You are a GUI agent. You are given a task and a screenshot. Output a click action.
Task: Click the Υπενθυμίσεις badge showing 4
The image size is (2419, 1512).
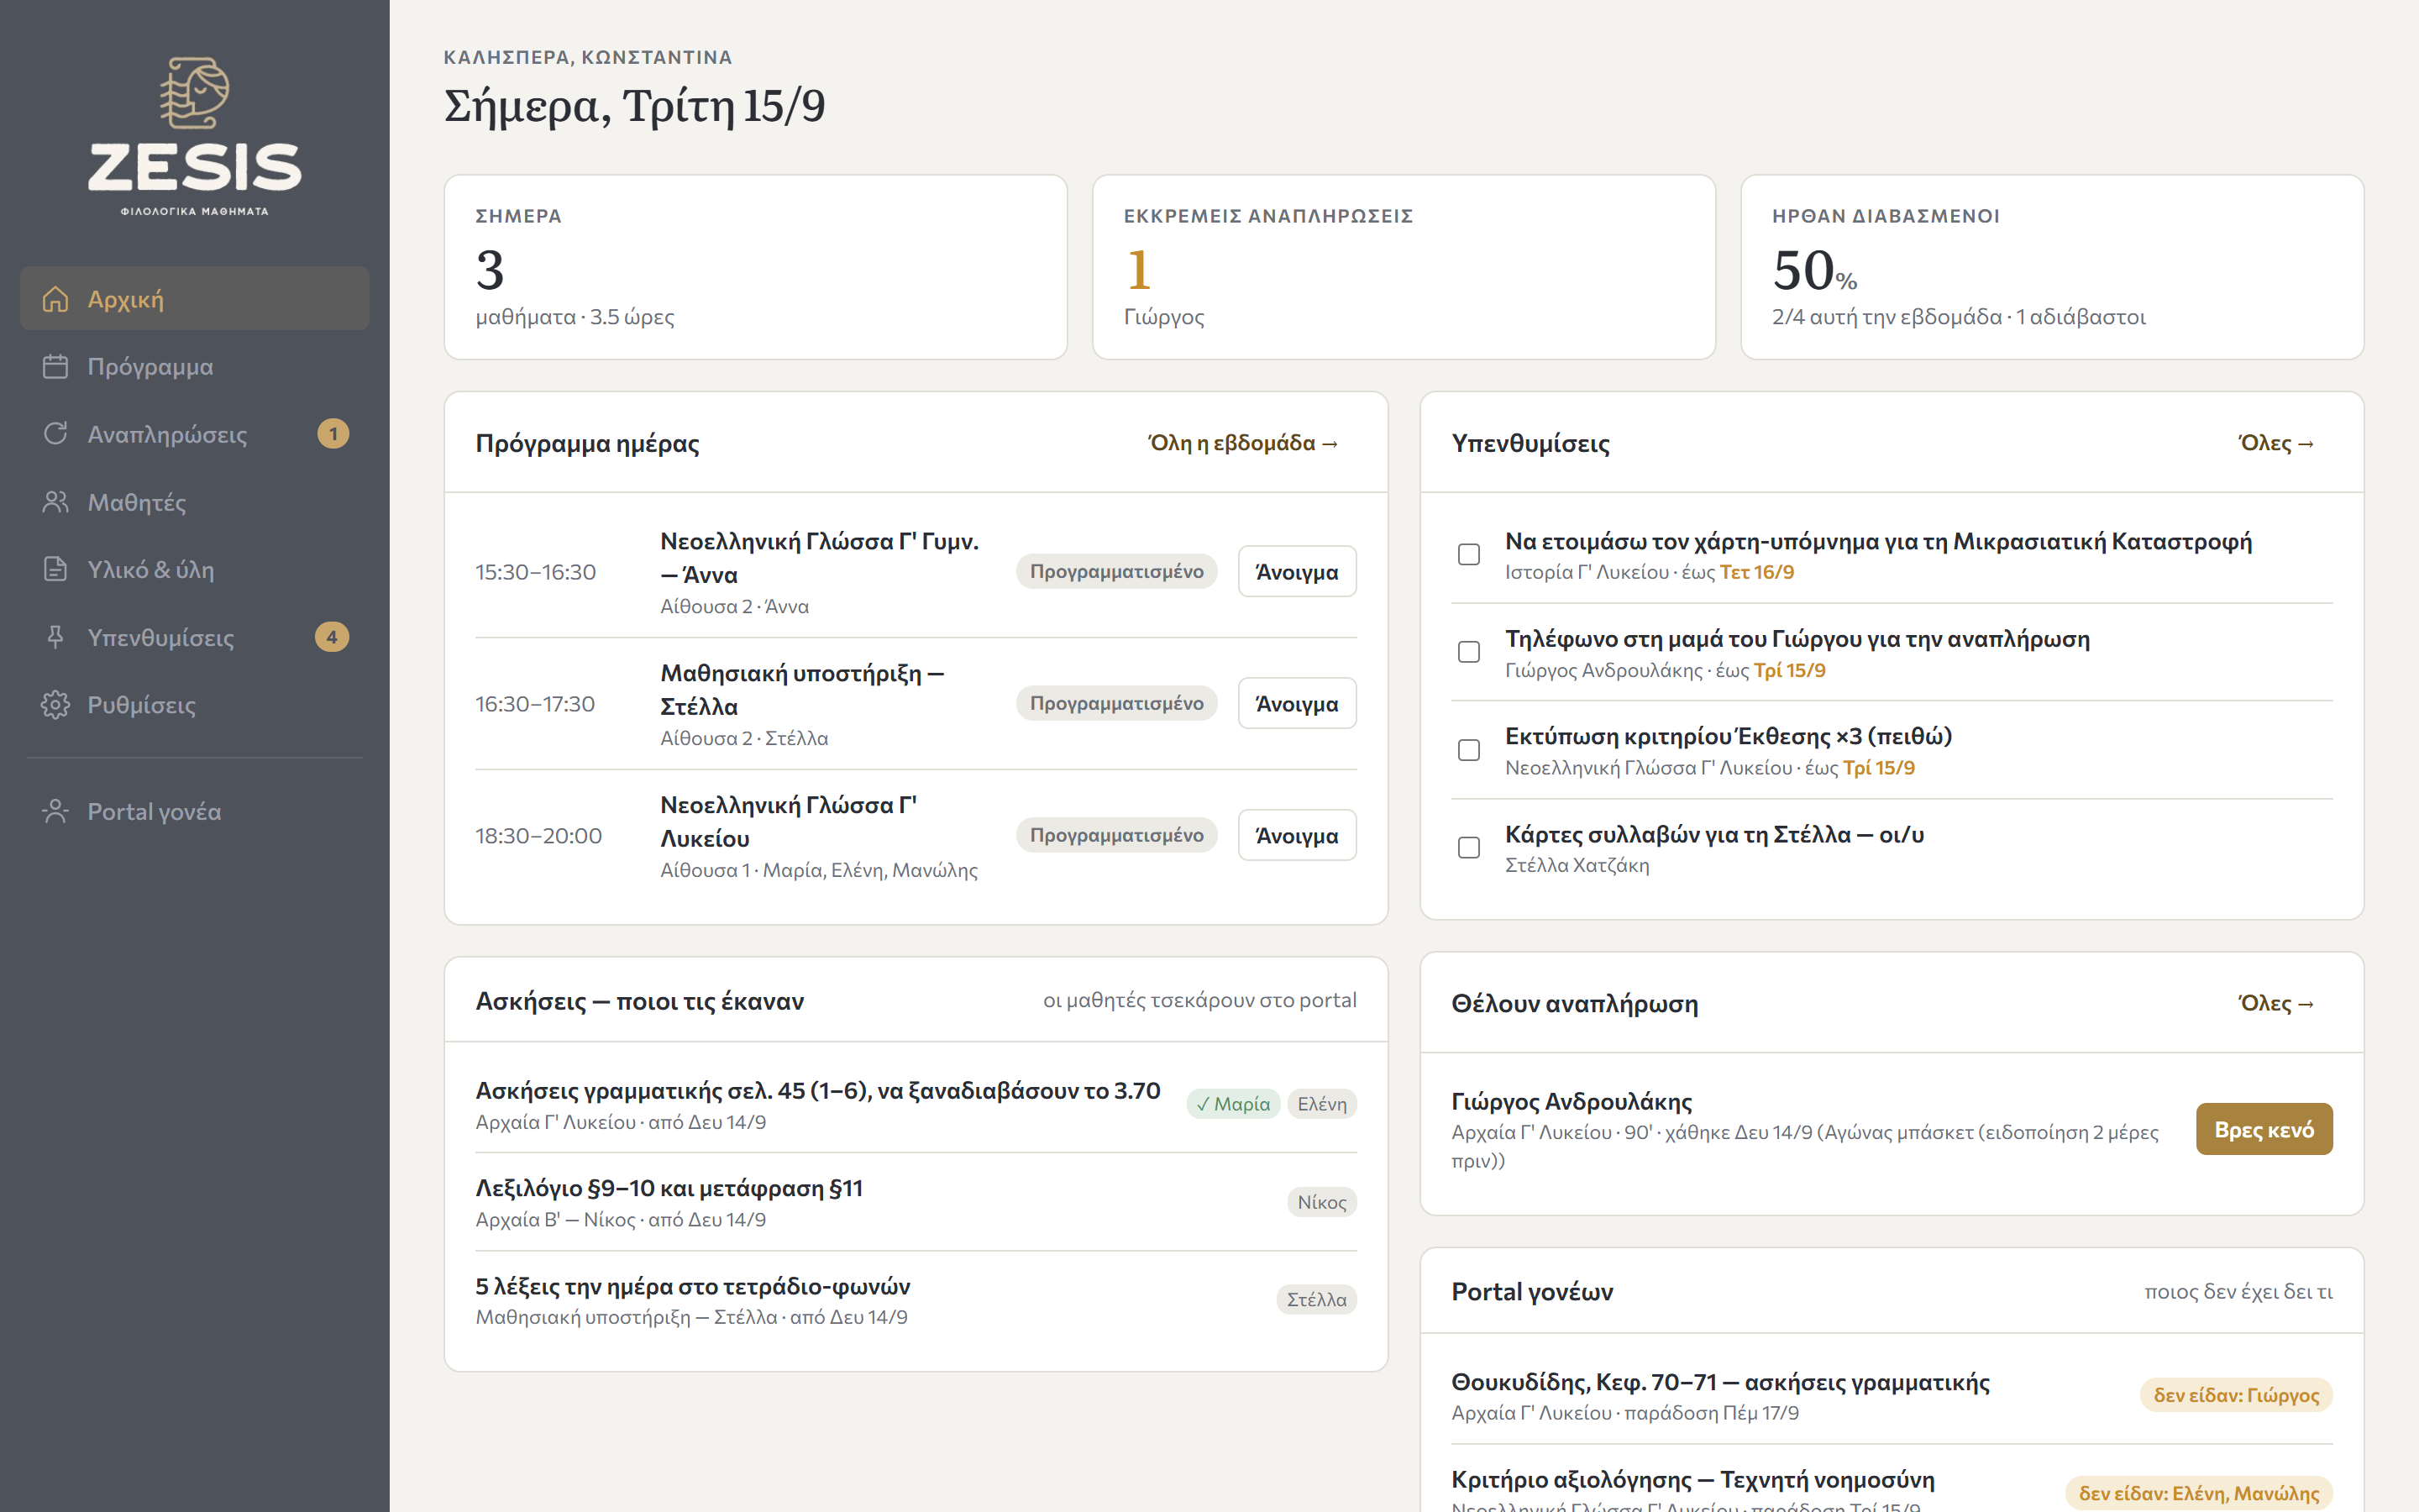[x=332, y=637]
